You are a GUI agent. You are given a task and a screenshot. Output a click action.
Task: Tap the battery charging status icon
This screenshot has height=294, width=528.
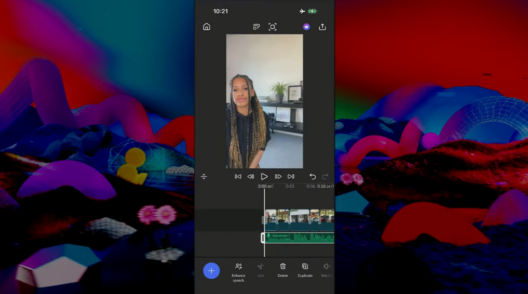(312, 11)
